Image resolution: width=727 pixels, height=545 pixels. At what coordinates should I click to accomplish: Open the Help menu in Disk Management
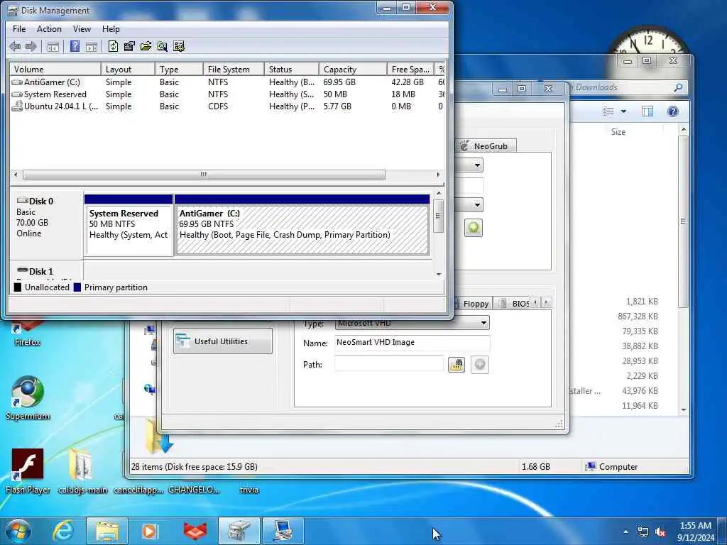click(111, 28)
